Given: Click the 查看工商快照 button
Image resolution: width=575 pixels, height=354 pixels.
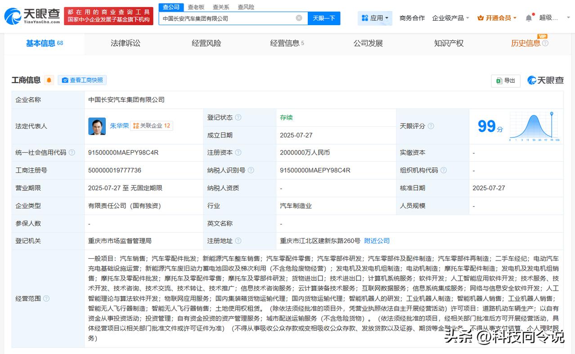Looking at the screenshot, I should tap(82, 80).
